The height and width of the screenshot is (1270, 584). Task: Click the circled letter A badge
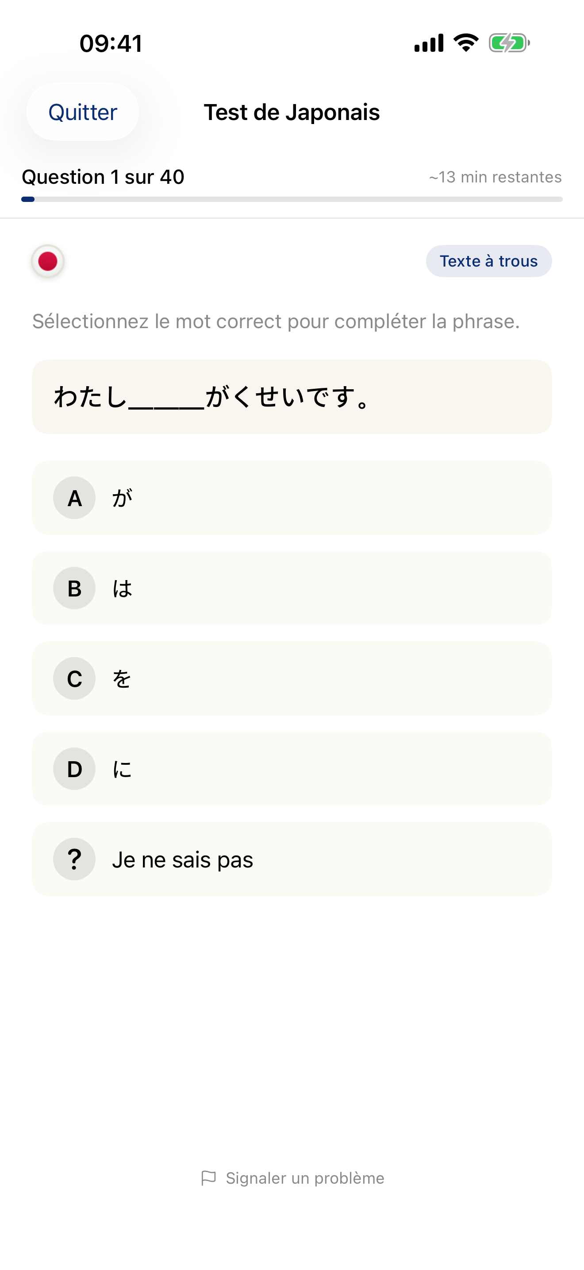coord(74,498)
